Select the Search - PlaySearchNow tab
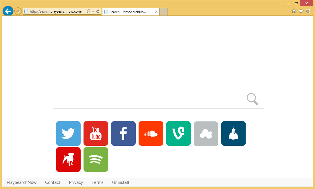Screen dimensions: 315x189 (x=131, y=12)
